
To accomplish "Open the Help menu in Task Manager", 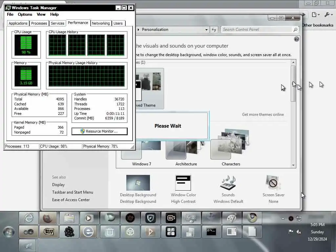I will click(x=54, y=14).
